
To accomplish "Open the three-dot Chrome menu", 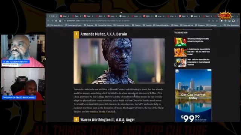I will click(237, 21).
